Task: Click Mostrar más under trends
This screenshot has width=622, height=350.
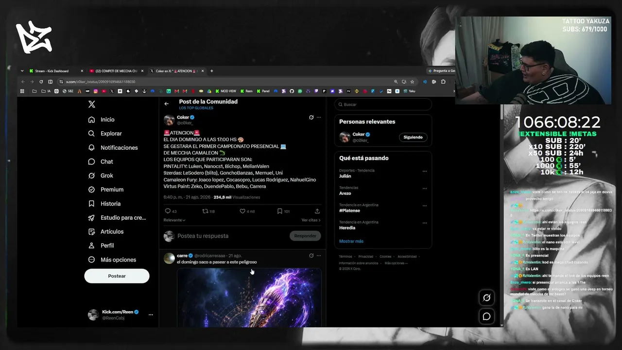Action: (351, 241)
